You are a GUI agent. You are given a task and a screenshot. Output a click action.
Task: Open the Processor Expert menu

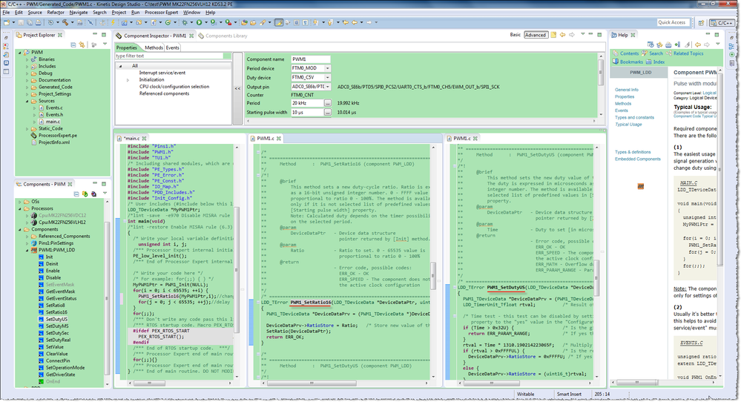point(162,13)
